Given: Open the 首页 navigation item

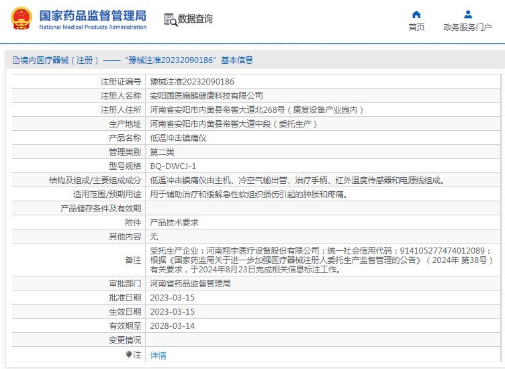Looking at the screenshot, I should tap(416, 27).
